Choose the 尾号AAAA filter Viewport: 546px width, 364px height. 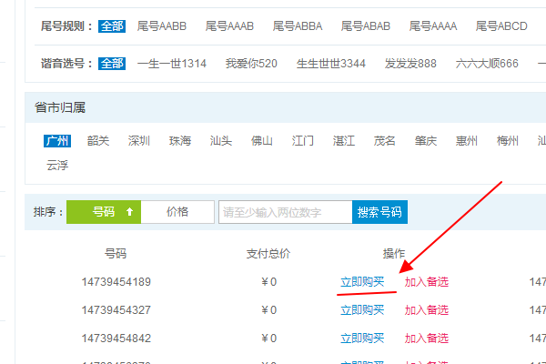[433, 26]
